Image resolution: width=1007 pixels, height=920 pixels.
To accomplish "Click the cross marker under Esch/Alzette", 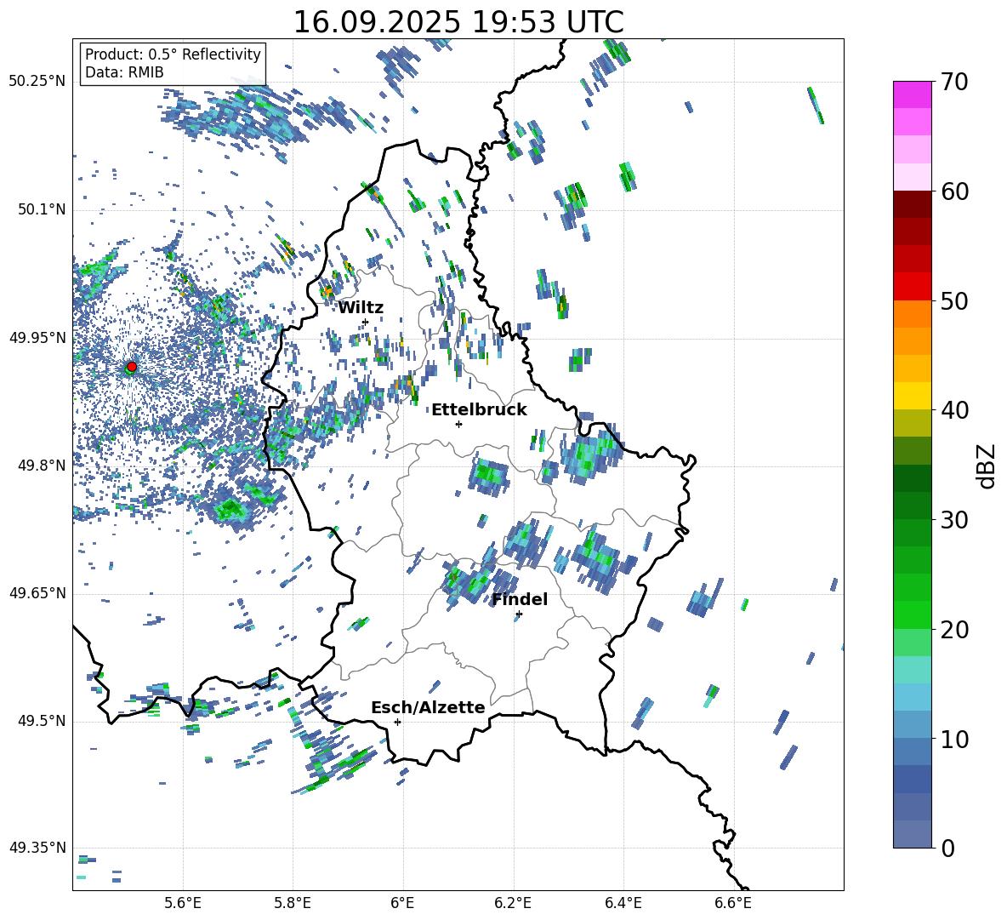I will point(397,722).
